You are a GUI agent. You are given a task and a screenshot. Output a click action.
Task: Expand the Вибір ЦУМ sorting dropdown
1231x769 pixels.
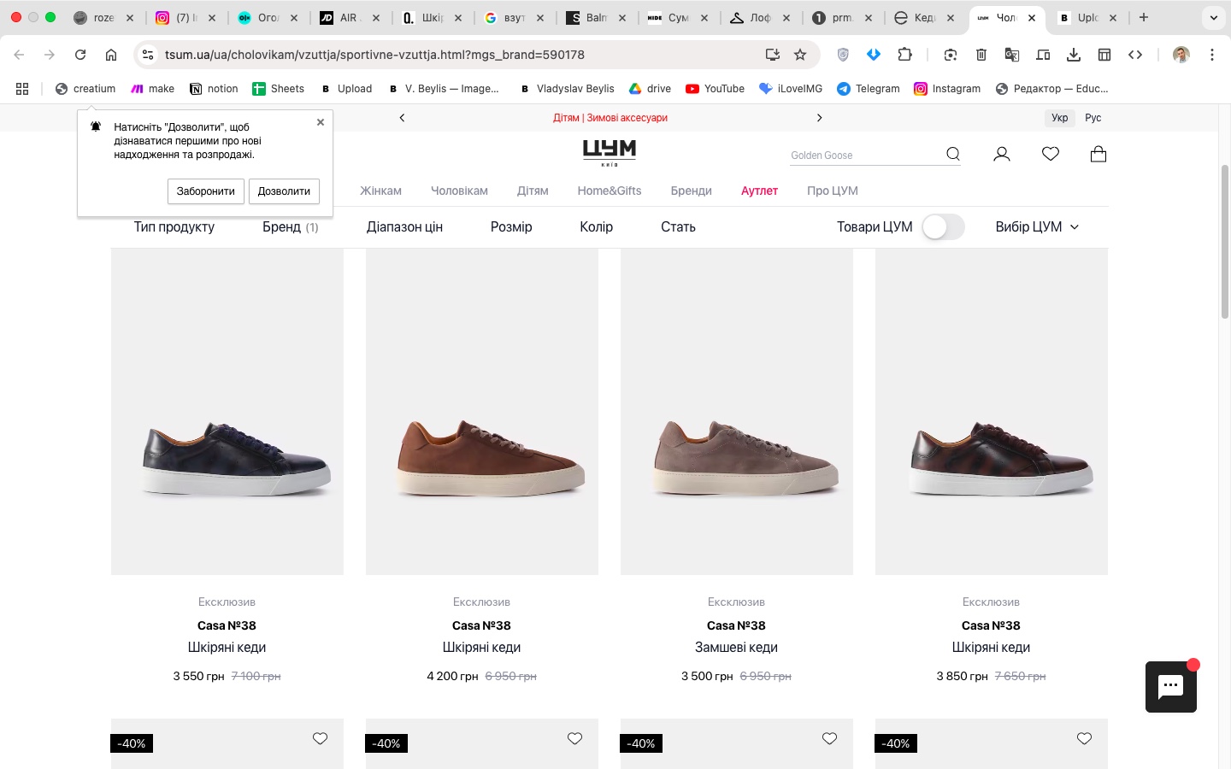1037,227
